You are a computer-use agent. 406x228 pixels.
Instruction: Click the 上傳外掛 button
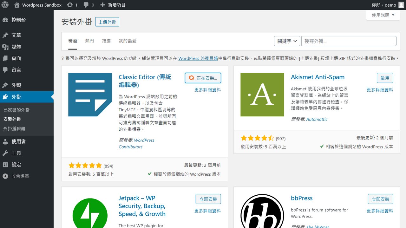tap(107, 22)
